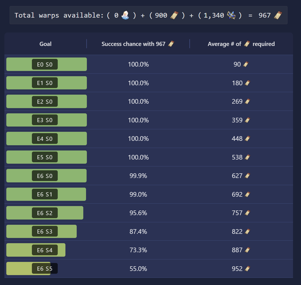Click the ticket icon next to 887
The width and height of the screenshot is (301, 285).
(247, 250)
